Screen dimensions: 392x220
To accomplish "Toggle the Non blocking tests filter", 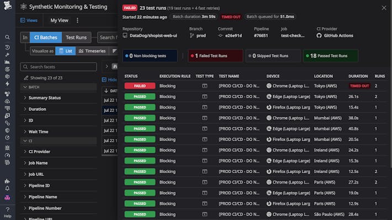I will 150,56.
